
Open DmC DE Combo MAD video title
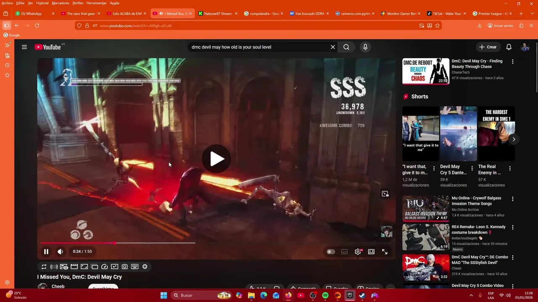(480, 260)
